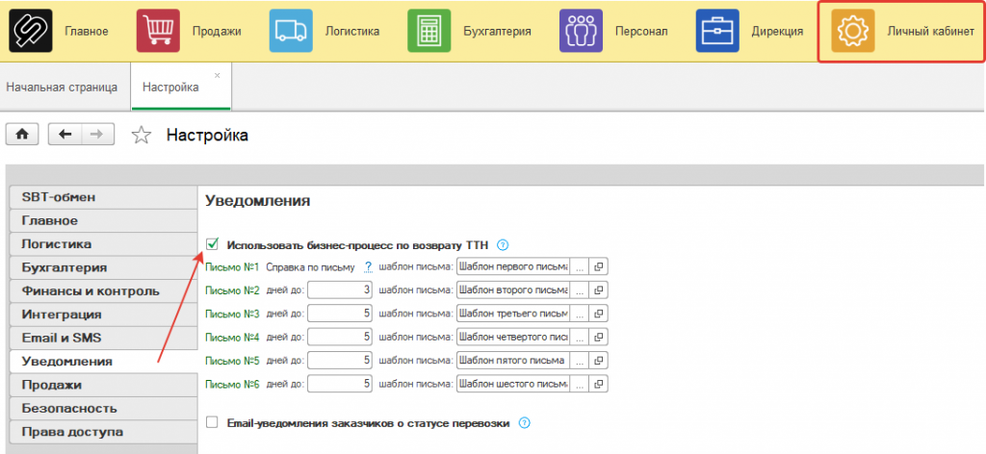
Task: Open the Персонал people icon
Action: coord(581,31)
